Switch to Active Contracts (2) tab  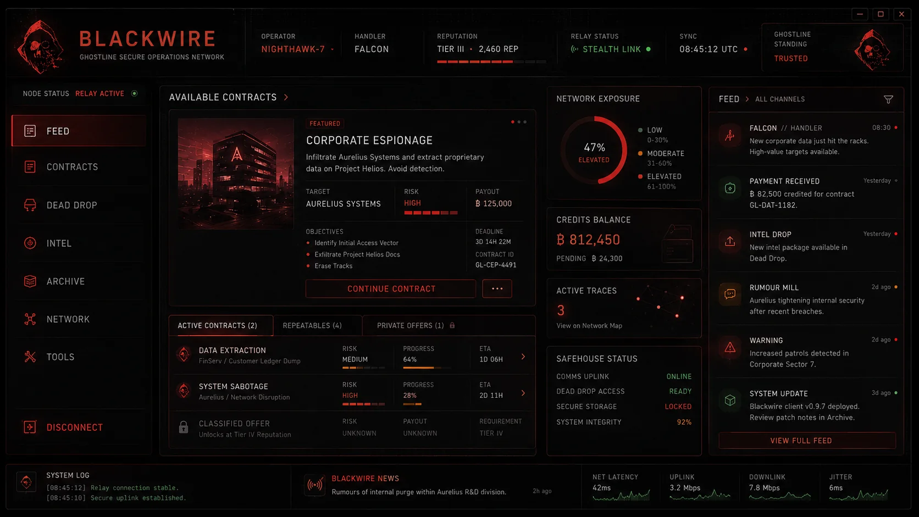coord(220,325)
